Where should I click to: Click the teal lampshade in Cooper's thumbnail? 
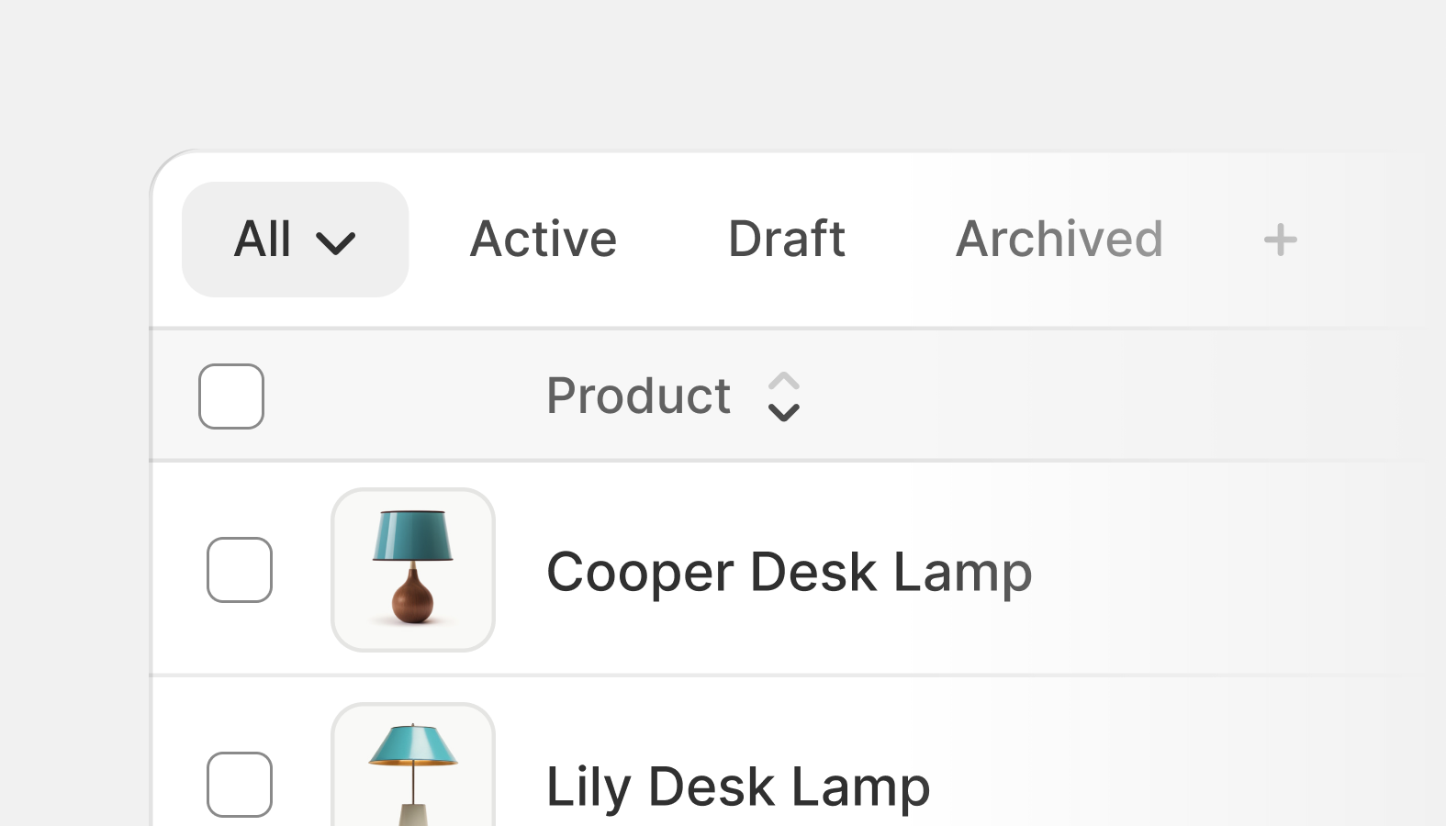click(413, 536)
